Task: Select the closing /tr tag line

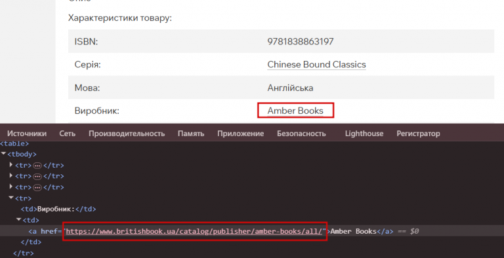Action: (x=24, y=253)
